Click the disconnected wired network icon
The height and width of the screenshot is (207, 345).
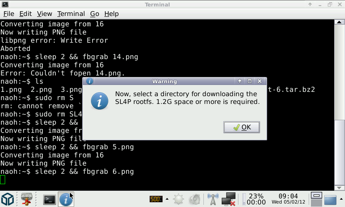tap(229, 199)
